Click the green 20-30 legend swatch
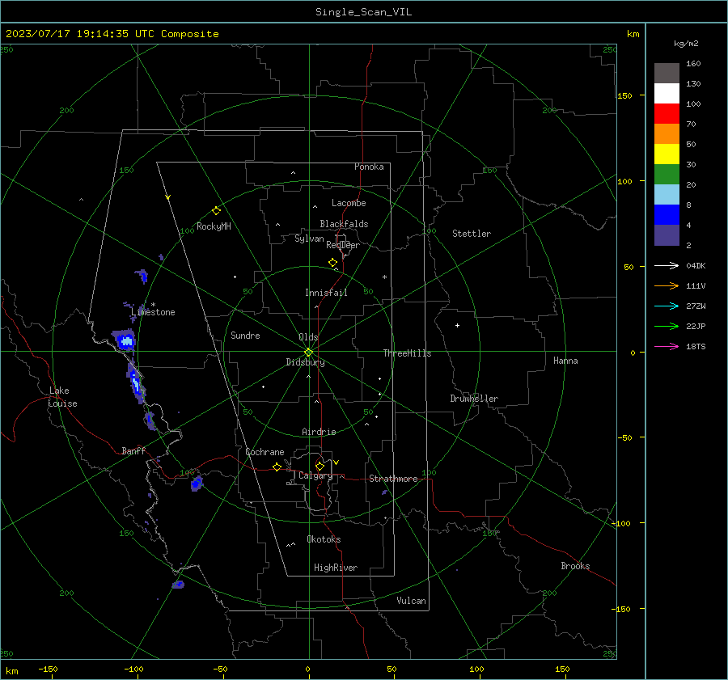Image resolution: width=728 pixels, height=680 pixels. point(667,174)
